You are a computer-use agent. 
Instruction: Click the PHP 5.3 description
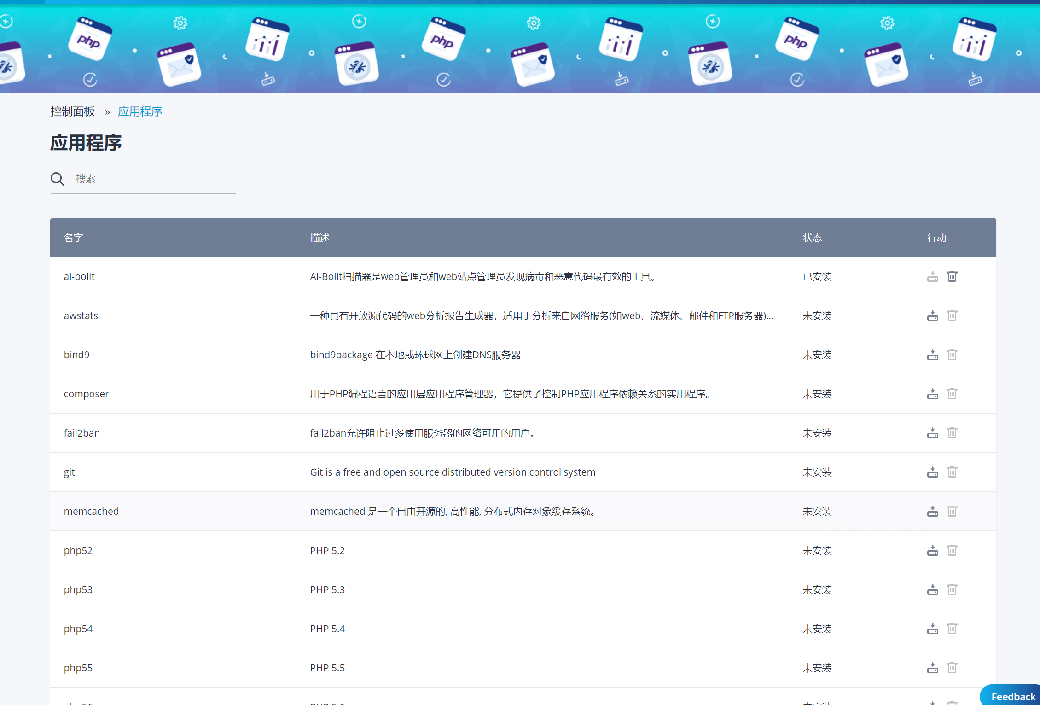point(327,589)
